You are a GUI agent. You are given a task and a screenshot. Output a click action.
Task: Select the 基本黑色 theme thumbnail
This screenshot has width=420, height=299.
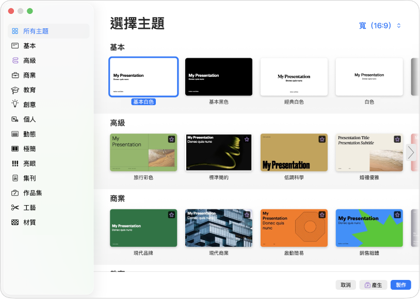(218, 76)
